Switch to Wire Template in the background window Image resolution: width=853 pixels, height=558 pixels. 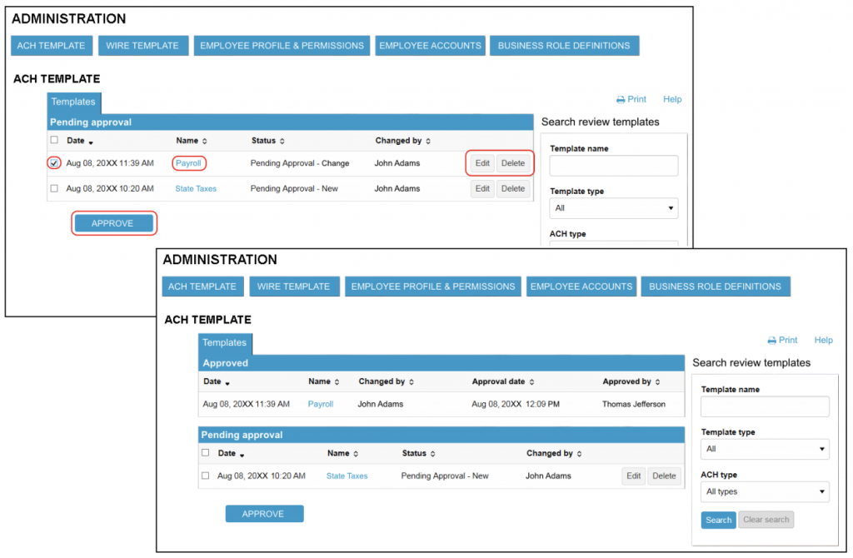click(x=142, y=46)
